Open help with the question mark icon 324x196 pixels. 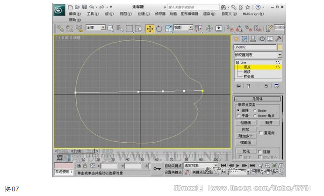(258, 7)
